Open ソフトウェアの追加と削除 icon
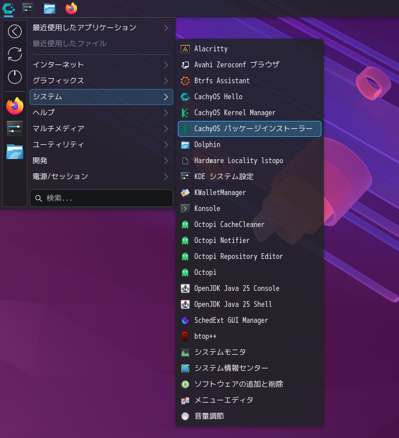The height and width of the screenshot is (438, 399). coord(185,384)
